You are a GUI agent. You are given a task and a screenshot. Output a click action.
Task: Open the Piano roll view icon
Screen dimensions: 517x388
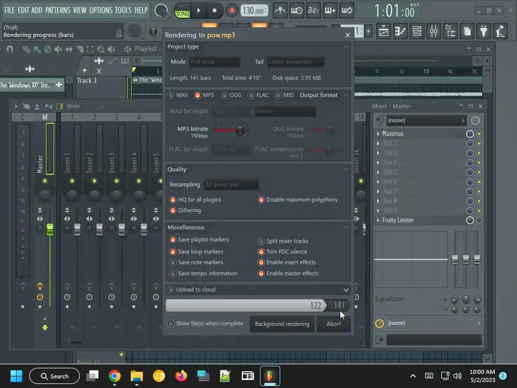400,31
